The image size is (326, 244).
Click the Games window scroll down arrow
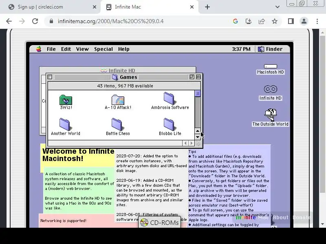[x=198, y=137]
